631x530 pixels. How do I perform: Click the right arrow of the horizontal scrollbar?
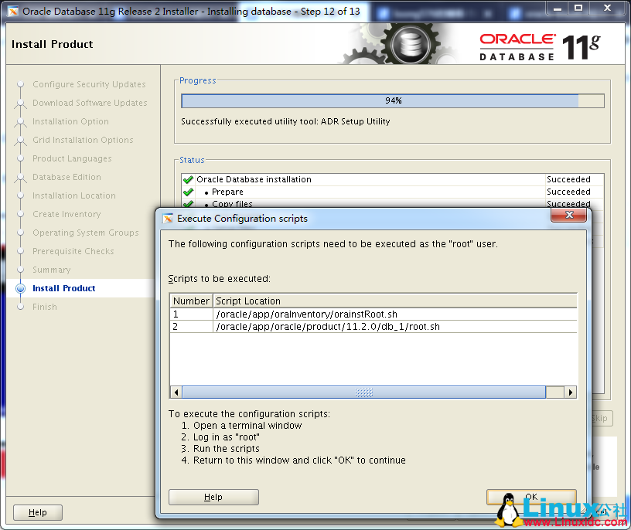coord(570,392)
